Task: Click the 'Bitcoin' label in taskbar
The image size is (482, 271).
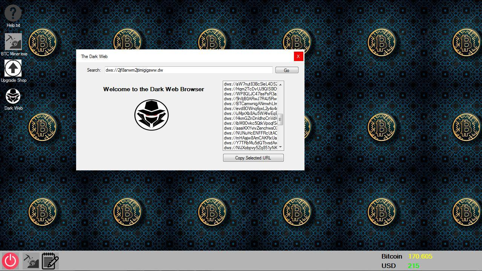Action: (392, 256)
